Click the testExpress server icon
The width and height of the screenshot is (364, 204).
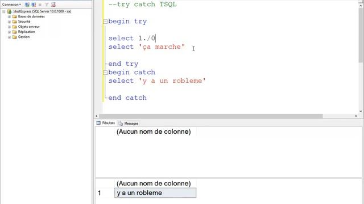tap(9, 11)
